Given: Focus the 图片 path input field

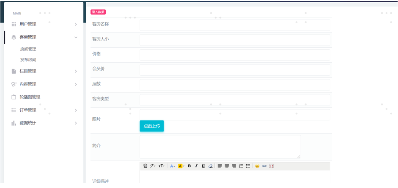Looking at the screenshot, I should pos(235,115).
